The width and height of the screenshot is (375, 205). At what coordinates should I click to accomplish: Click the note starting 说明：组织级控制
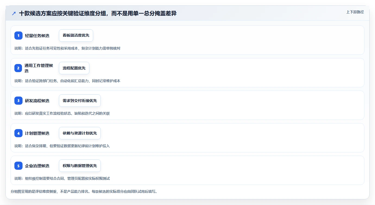pyautogui.click(x=62, y=178)
